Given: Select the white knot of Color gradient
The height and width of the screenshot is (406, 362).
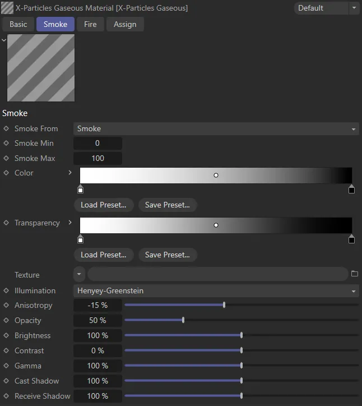Looking at the screenshot, I should [81, 190].
